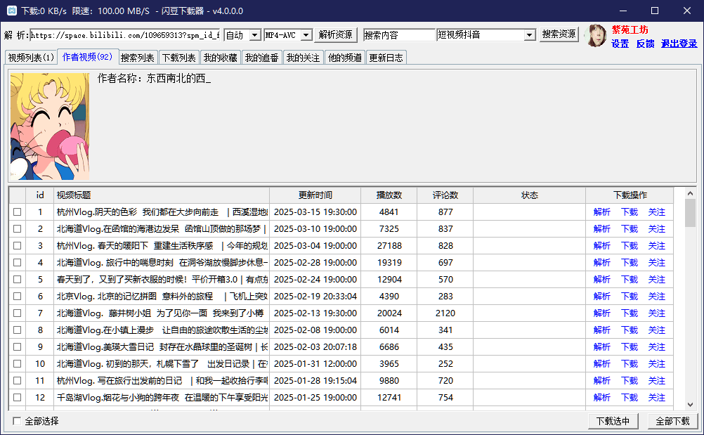Click 下载 link in row 11
Image resolution: width=704 pixels, height=435 pixels.
tap(630, 381)
